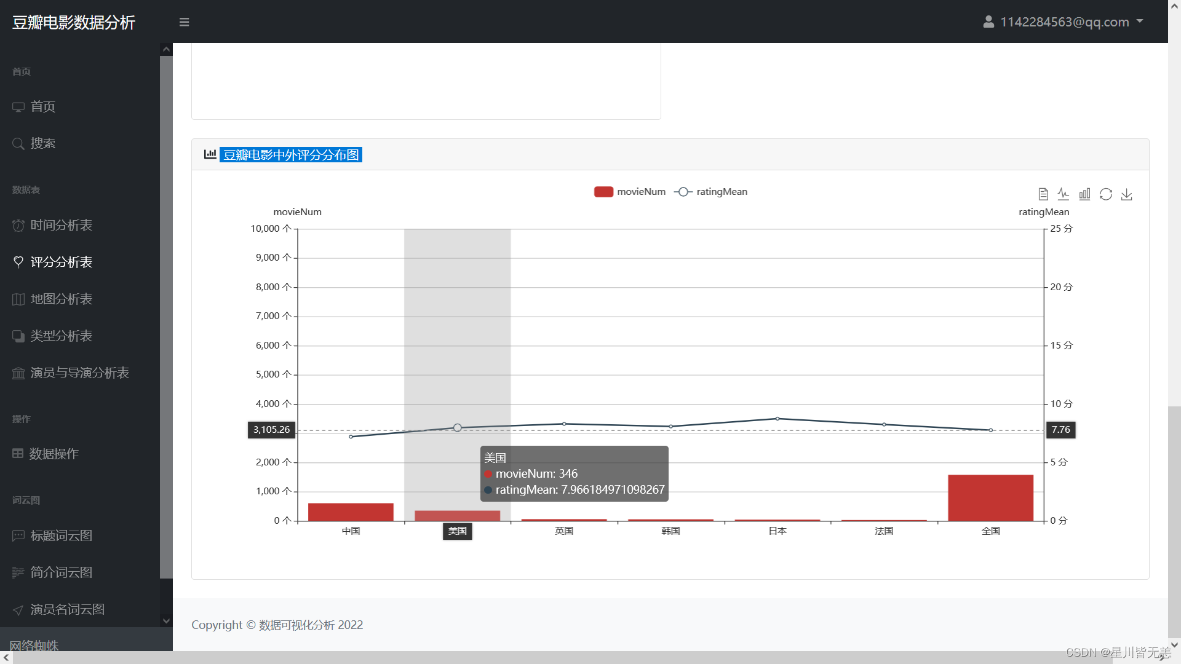Click the table icon for 数据操作

[18, 454]
